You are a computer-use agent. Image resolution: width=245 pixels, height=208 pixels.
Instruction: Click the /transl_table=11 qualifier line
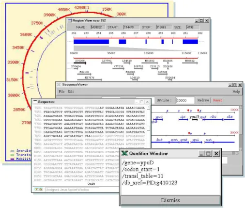142,176
